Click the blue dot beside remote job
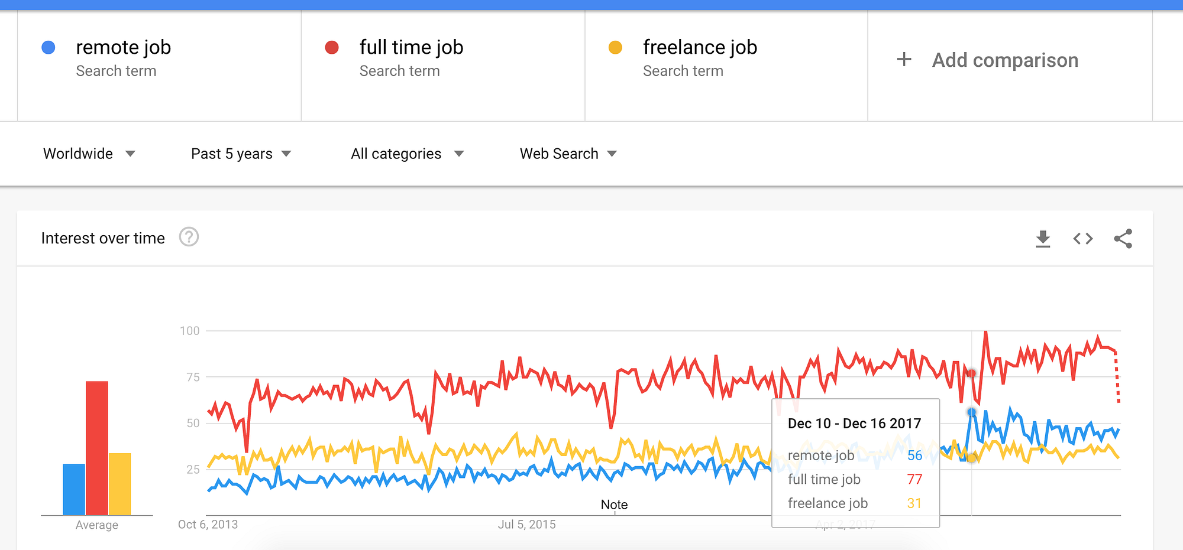Screen dimensions: 1183x550 (49, 48)
